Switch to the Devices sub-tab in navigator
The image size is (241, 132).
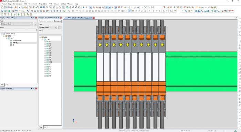[57, 21]
